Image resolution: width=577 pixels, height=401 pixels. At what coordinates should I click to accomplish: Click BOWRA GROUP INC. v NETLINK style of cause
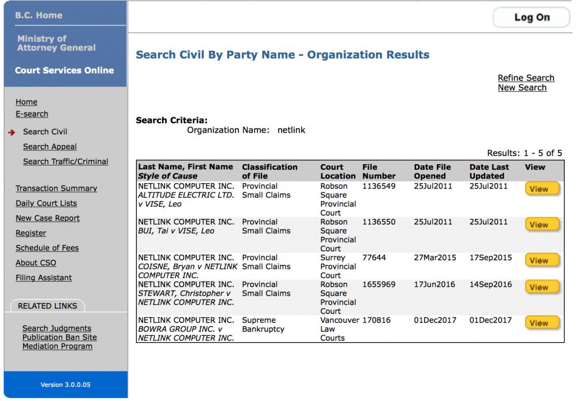[186, 334]
